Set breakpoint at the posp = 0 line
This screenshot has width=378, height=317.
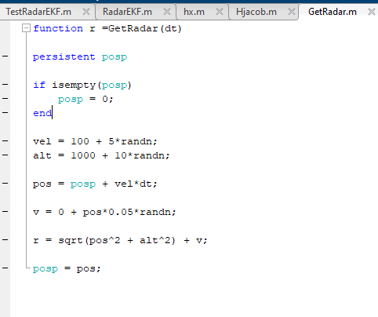pyautogui.click(x=5, y=99)
